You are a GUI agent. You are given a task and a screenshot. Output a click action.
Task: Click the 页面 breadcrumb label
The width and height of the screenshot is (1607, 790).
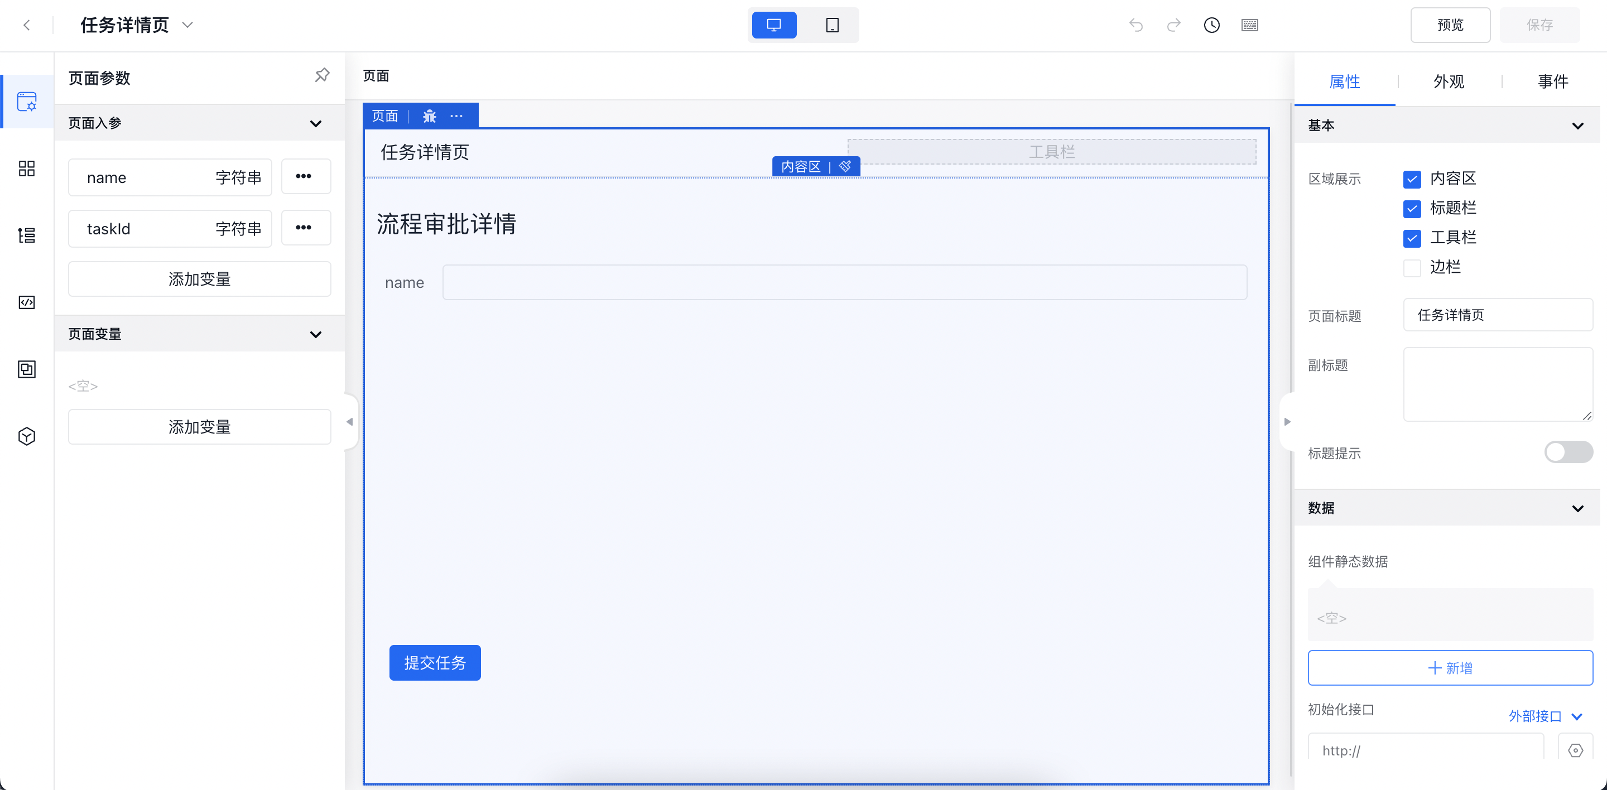(x=376, y=75)
